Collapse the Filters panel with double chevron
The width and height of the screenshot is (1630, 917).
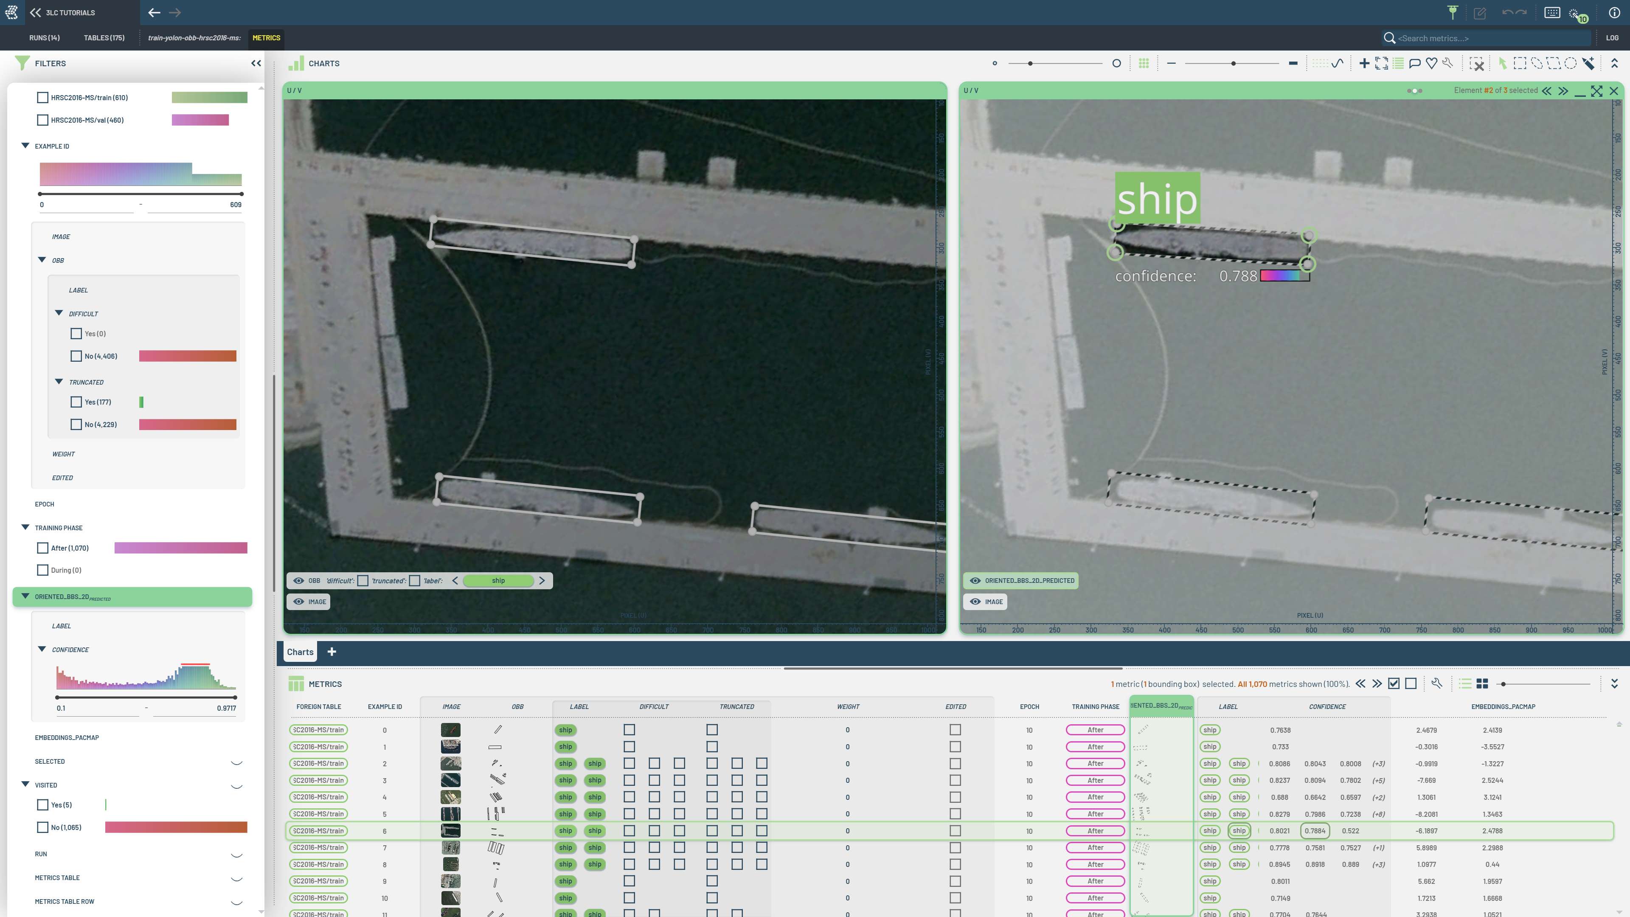[256, 63]
